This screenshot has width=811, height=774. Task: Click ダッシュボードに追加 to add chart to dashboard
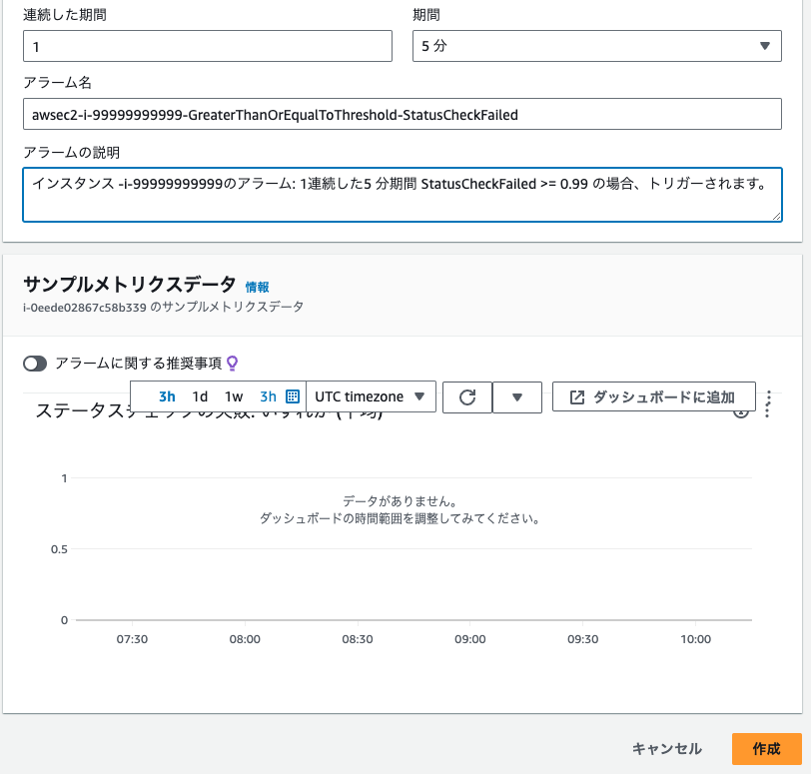point(653,396)
